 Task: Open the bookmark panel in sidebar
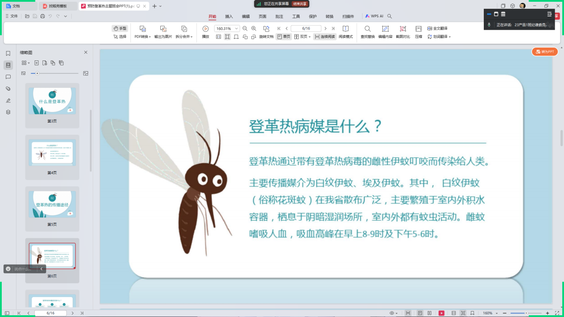click(x=8, y=53)
